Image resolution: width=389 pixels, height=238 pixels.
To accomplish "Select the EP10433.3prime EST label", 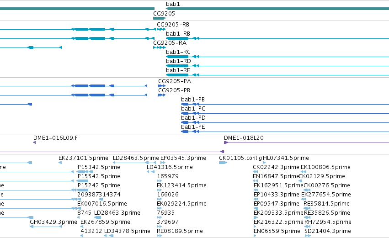I will coord(277,195).
